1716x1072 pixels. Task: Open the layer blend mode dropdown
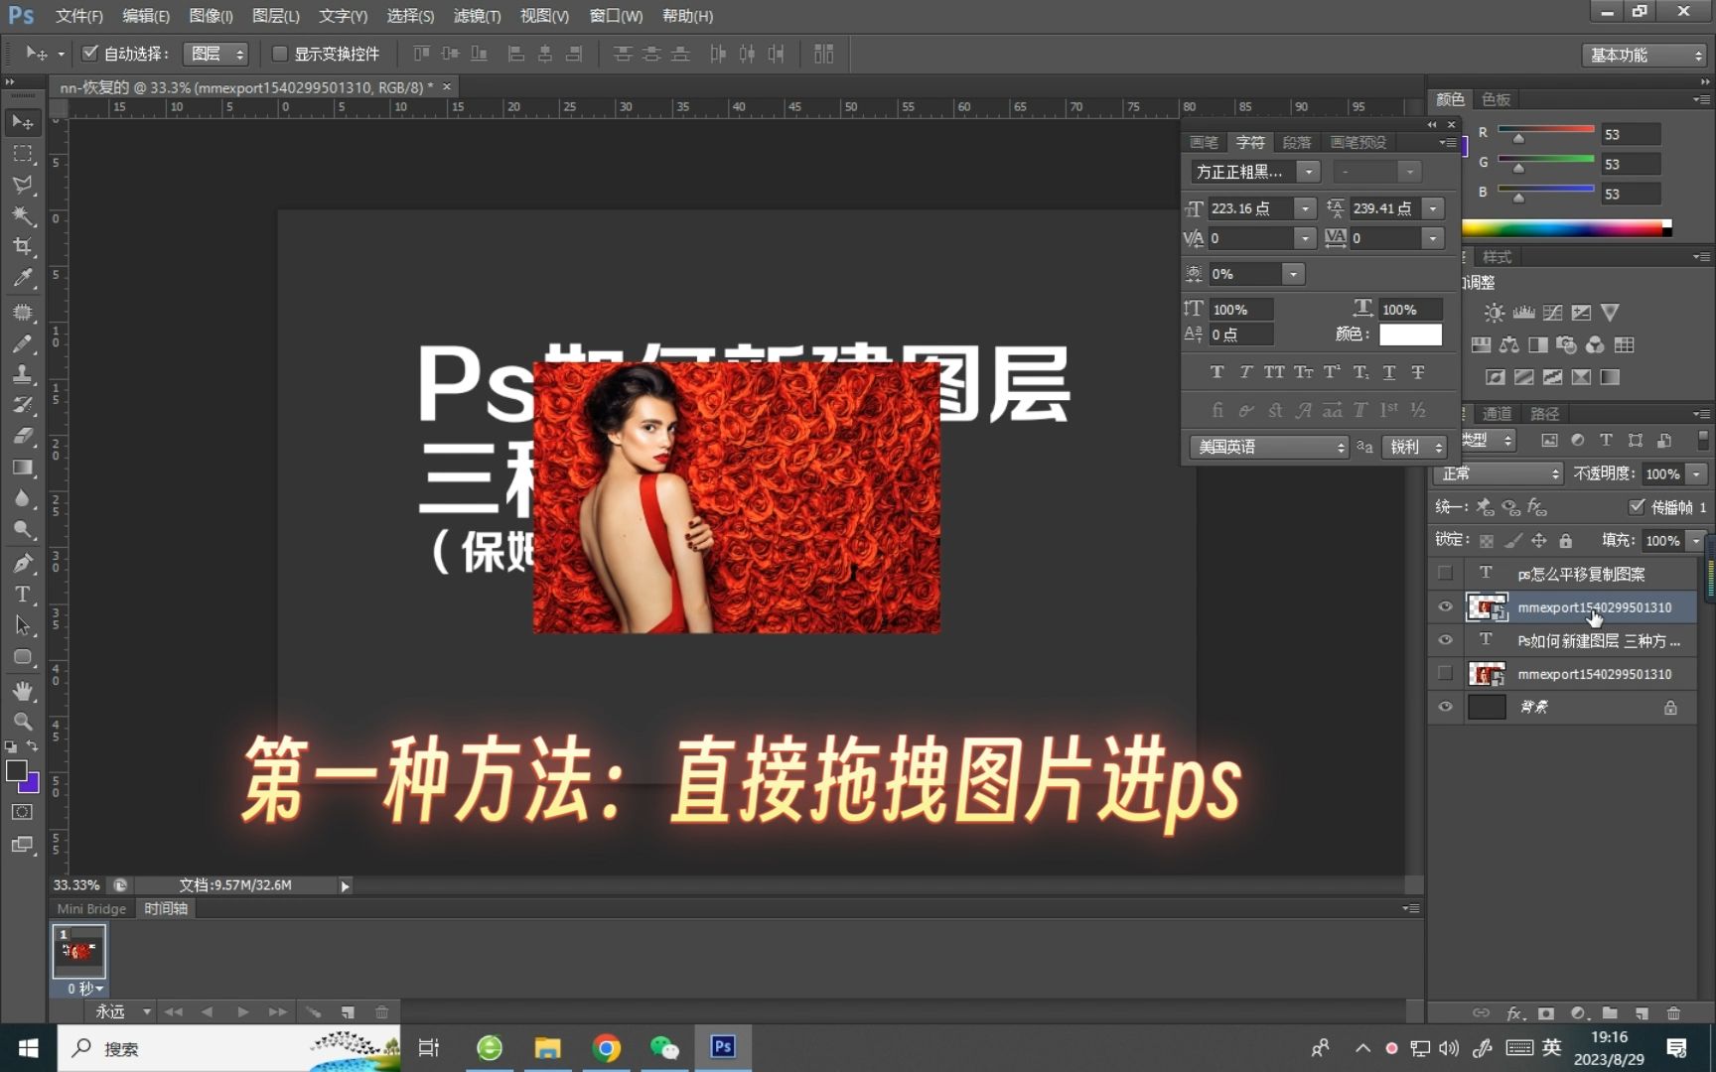(x=1499, y=474)
